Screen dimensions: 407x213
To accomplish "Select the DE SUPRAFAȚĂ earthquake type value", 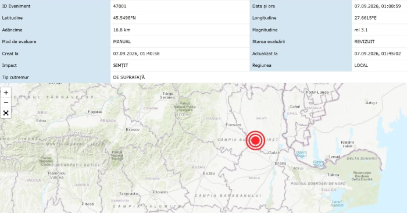I will (x=129, y=77).
